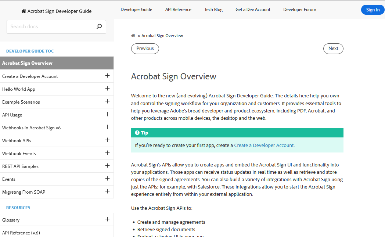Expand the Create a Developer Account section
Image resolution: width=385 pixels, height=237 pixels.
tap(107, 76)
